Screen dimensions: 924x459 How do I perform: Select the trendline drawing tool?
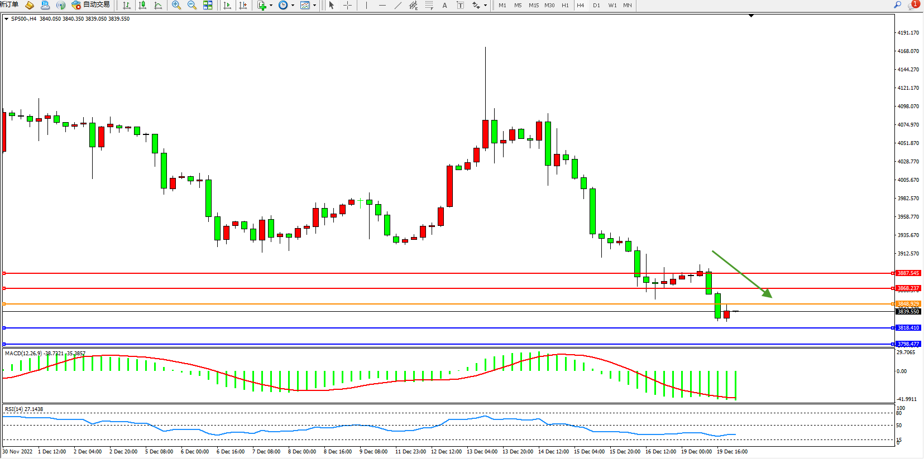point(398,5)
